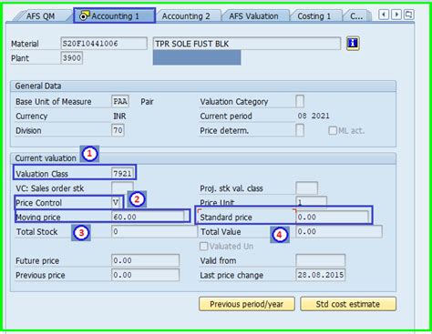Screen dimensions: 432x334
Task: Click the Previous period/year button
Action: tap(247, 304)
